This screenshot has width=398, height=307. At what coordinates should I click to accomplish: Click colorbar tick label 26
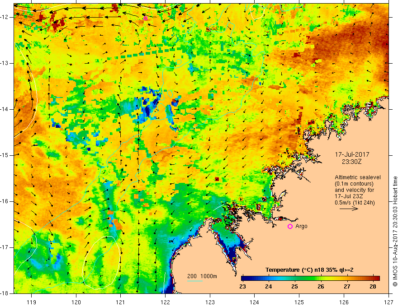(321, 287)
